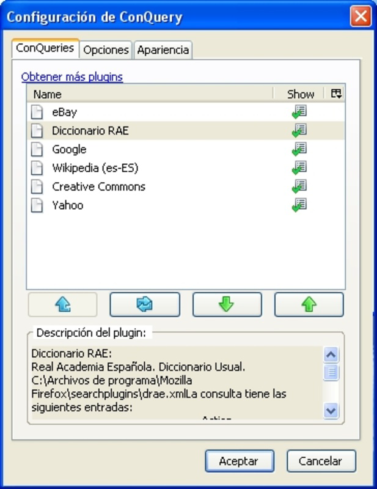Screen dimensions: 377x489
Task: Toggle Show checkmark for Diccionario RAE
Action: pos(299,131)
